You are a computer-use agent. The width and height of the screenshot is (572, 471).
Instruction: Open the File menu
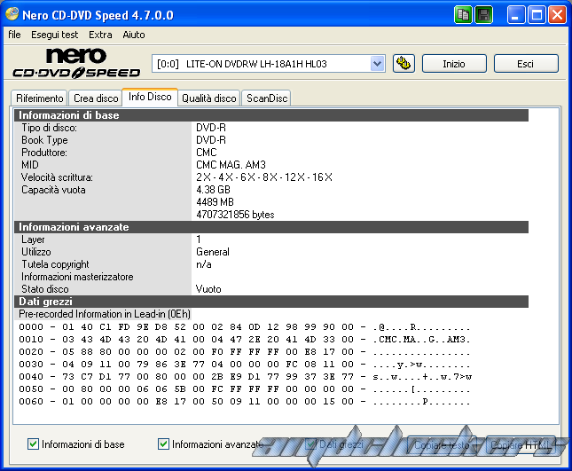point(14,35)
